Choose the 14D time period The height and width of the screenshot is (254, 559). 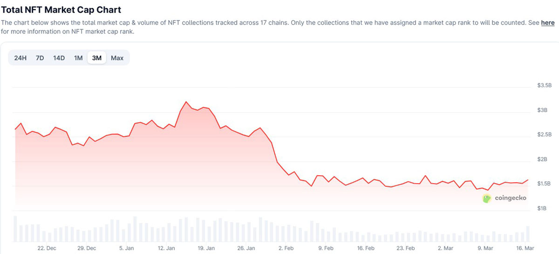click(x=59, y=58)
